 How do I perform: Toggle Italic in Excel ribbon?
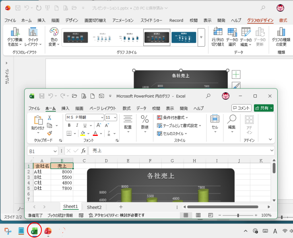tap(77, 125)
